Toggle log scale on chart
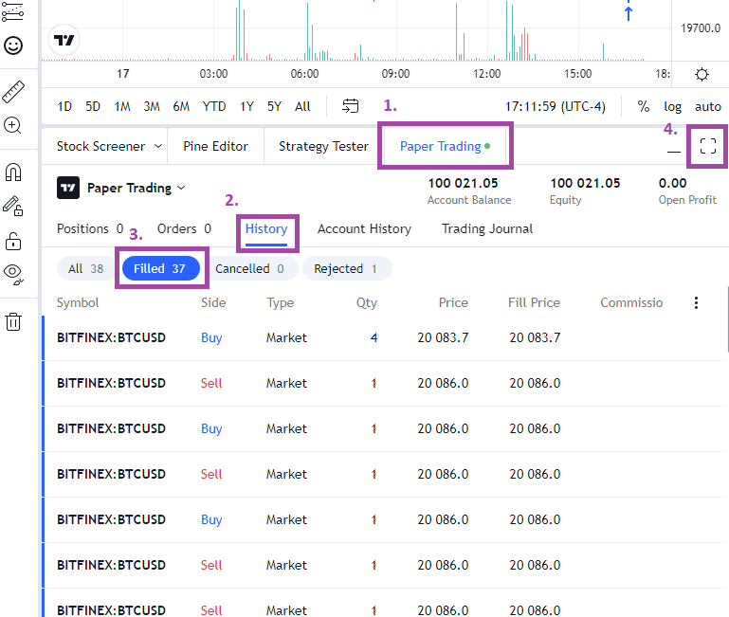The image size is (729, 617). point(672,107)
